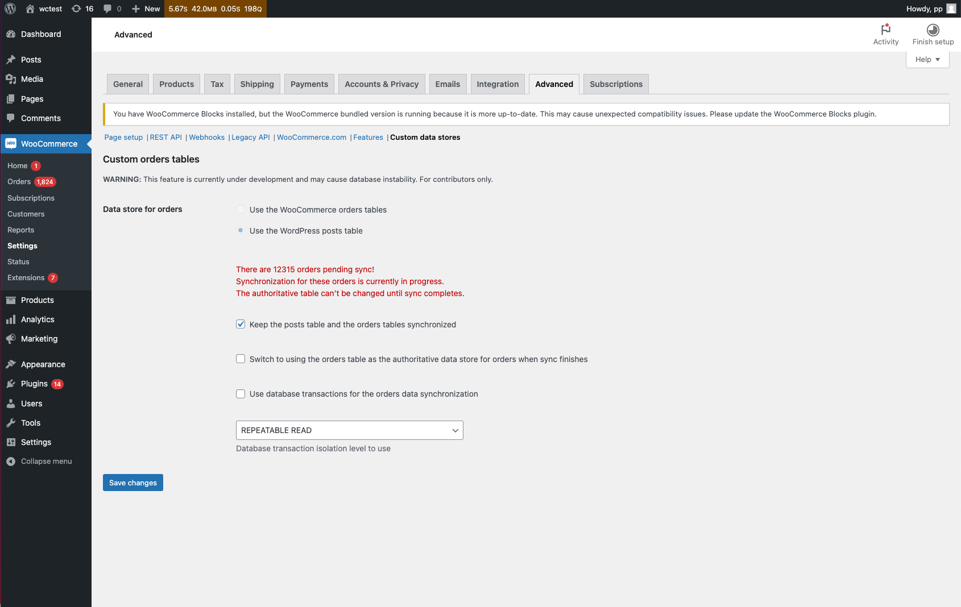Screen dimensions: 961x607
Task: Open Activity via the flag icon
Action: [886, 28]
